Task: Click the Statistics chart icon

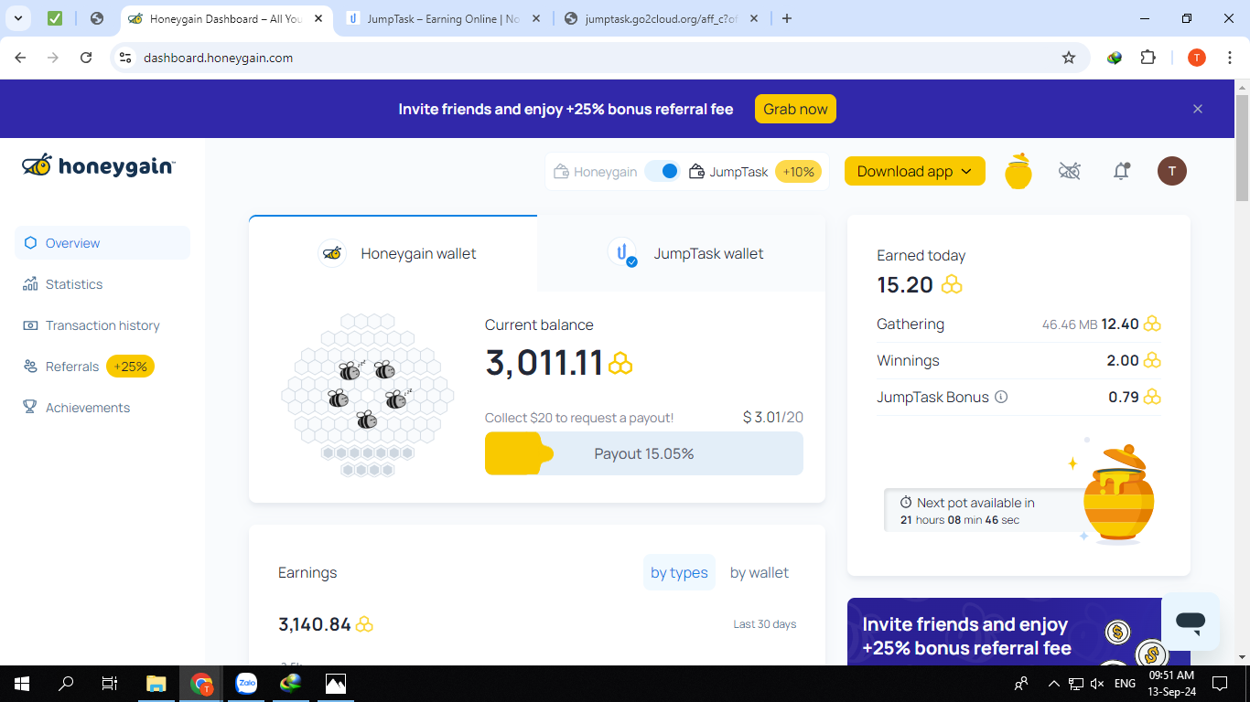Action: point(30,284)
